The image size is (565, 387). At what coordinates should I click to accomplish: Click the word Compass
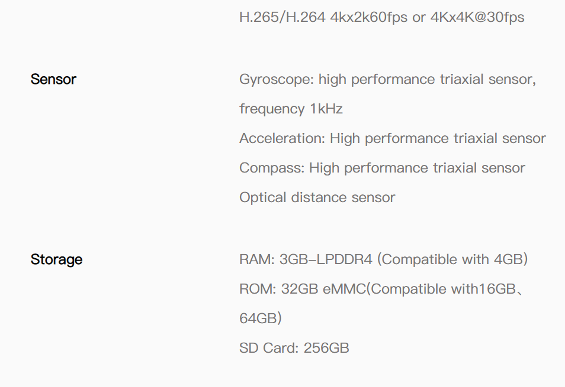click(271, 168)
